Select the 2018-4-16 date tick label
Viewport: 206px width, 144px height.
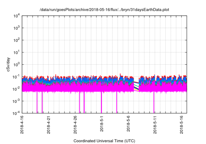tap(22, 125)
